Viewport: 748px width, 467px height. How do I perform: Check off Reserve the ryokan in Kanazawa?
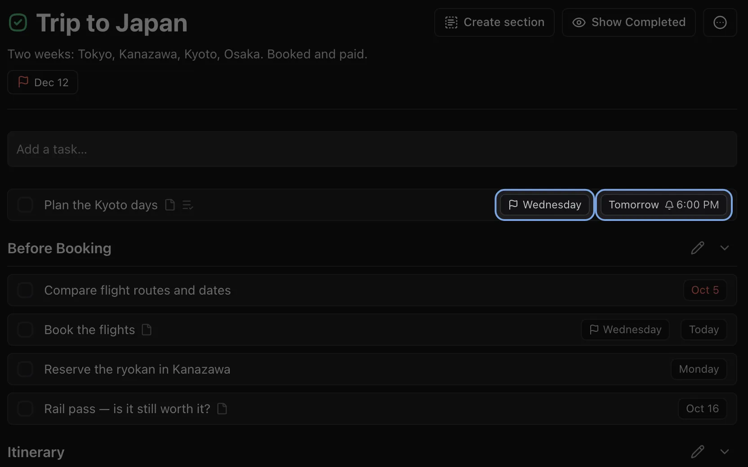pos(25,369)
